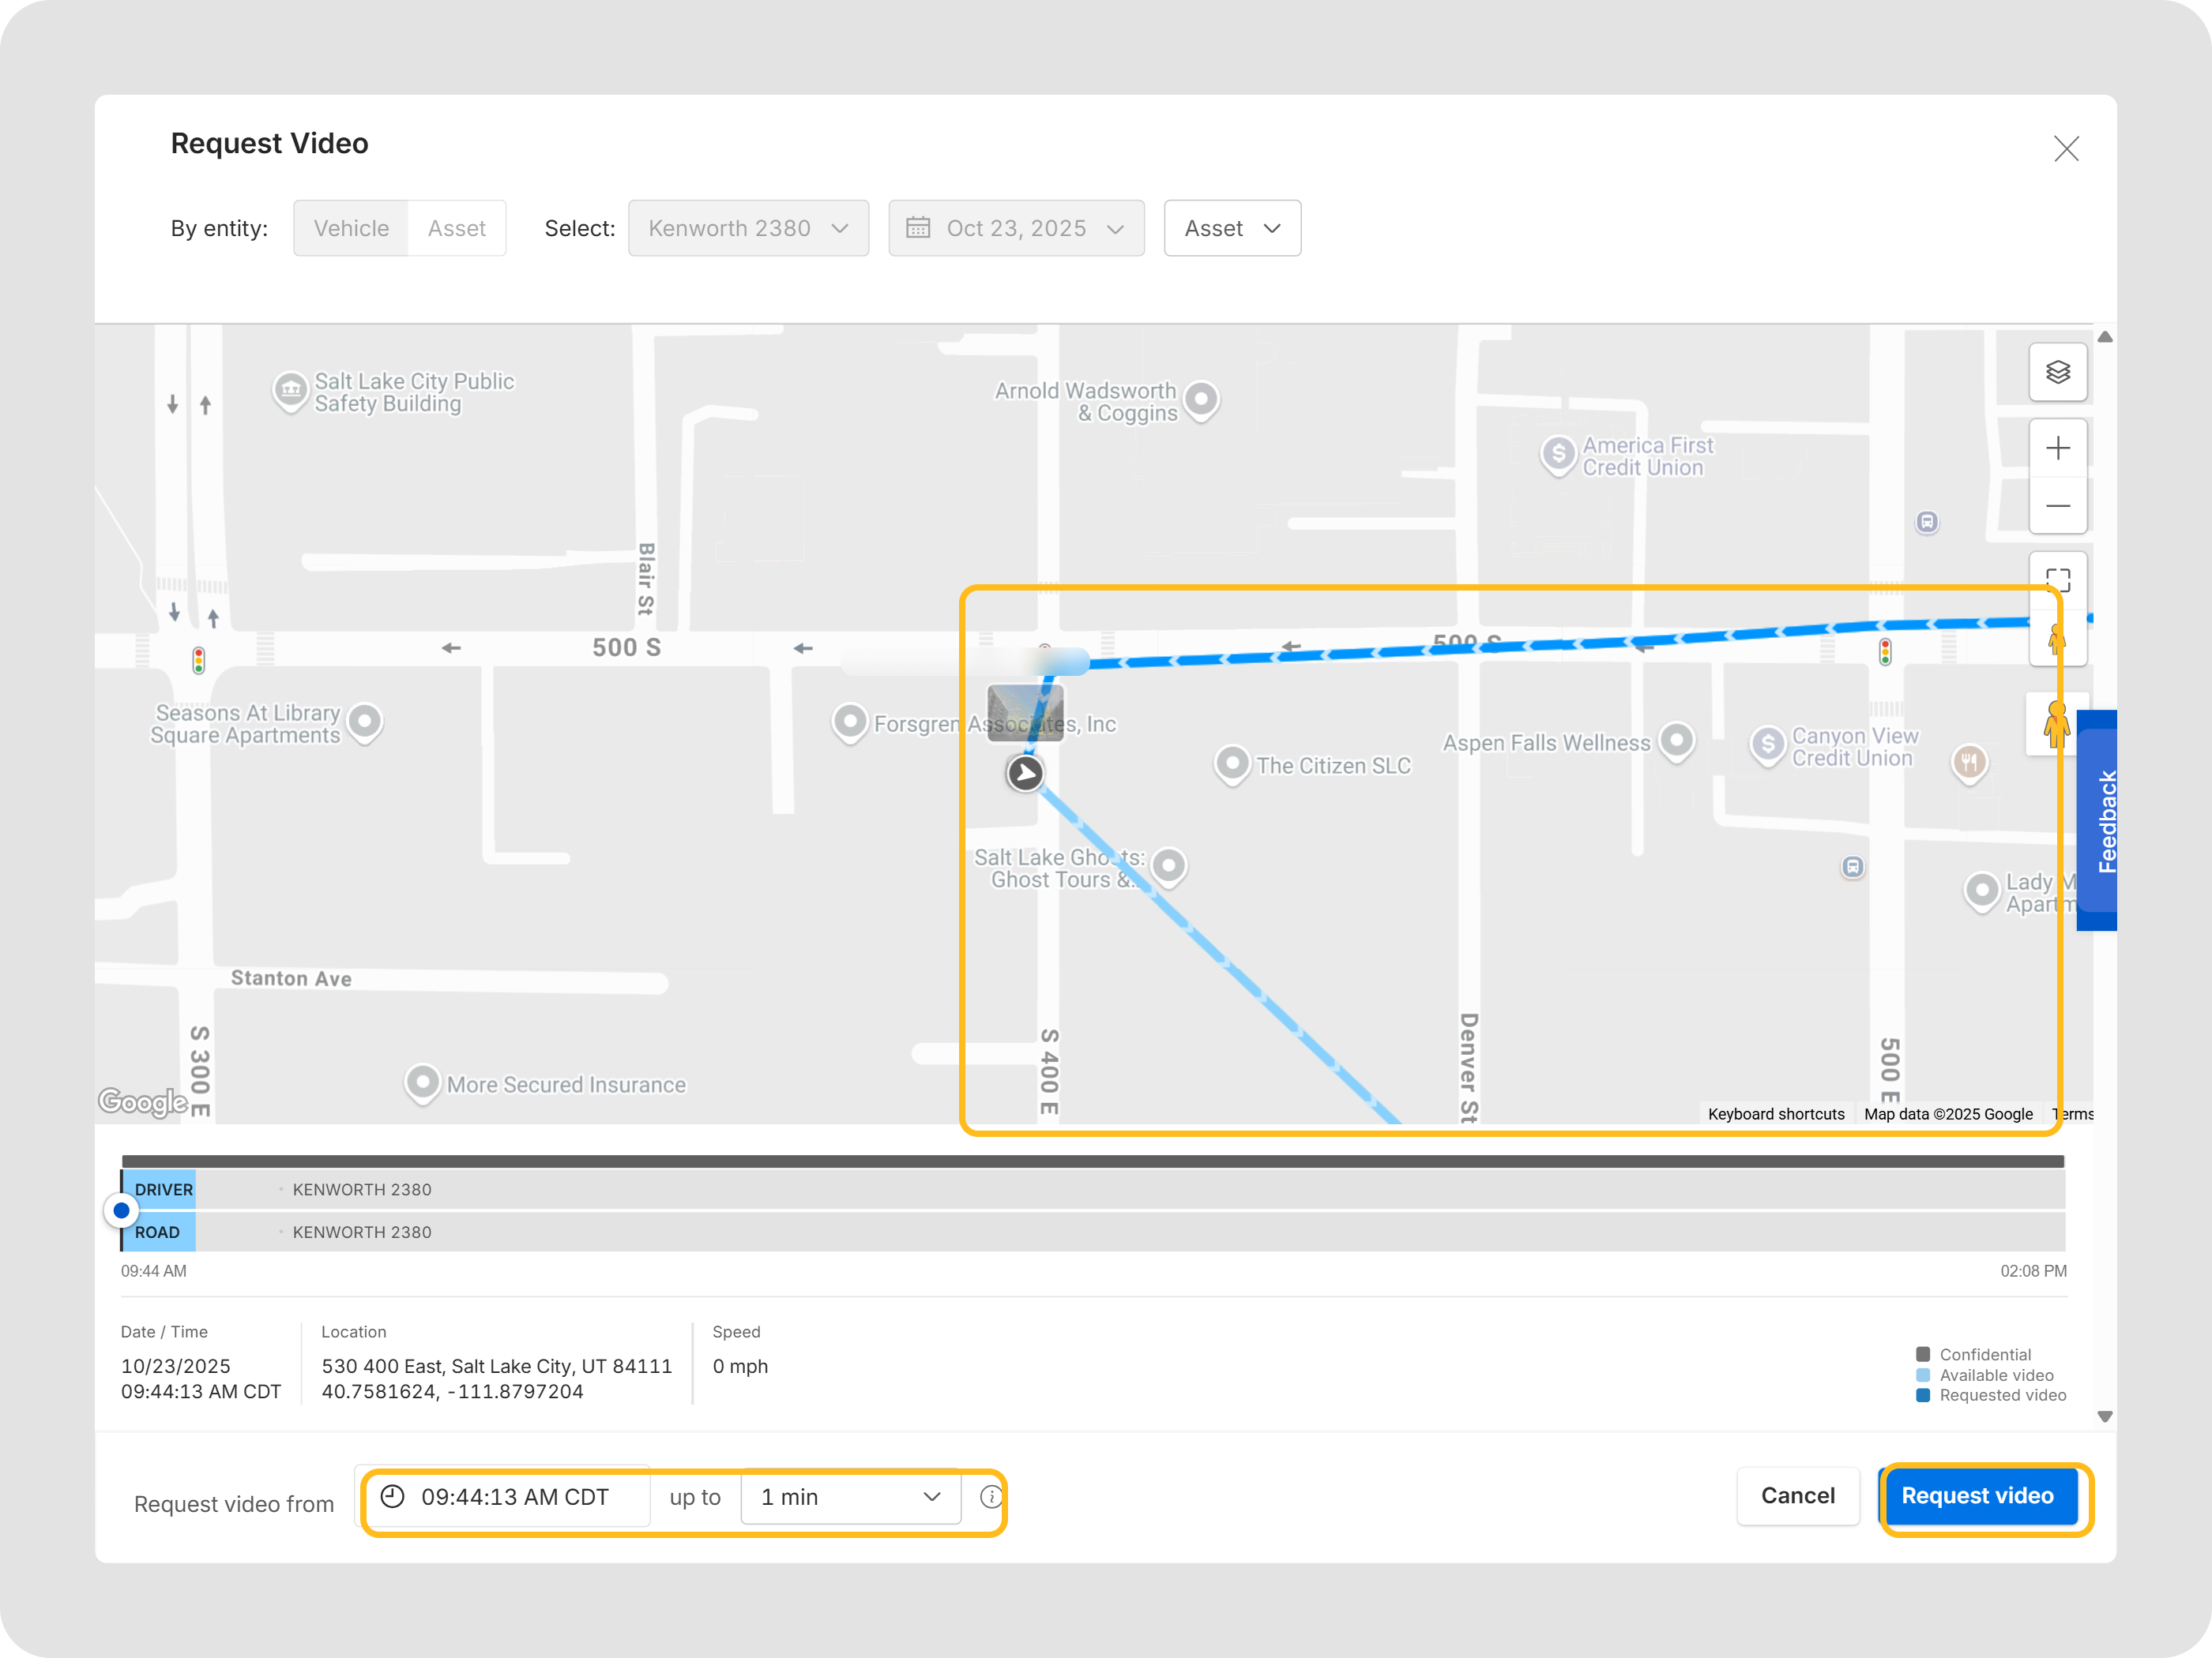
Task: Zoom out on the map
Action: click(2057, 506)
